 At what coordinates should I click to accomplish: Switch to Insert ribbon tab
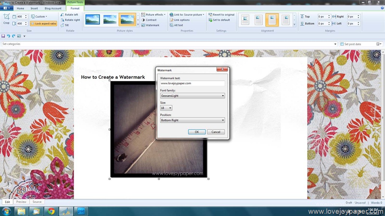34,8
